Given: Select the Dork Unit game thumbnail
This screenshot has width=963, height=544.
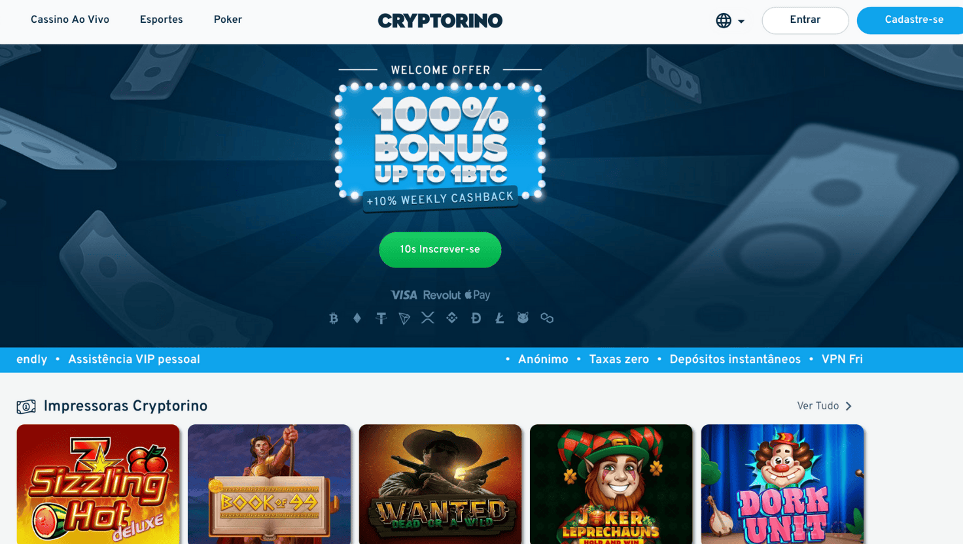Looking at the screenshot, I should [782, 484].
